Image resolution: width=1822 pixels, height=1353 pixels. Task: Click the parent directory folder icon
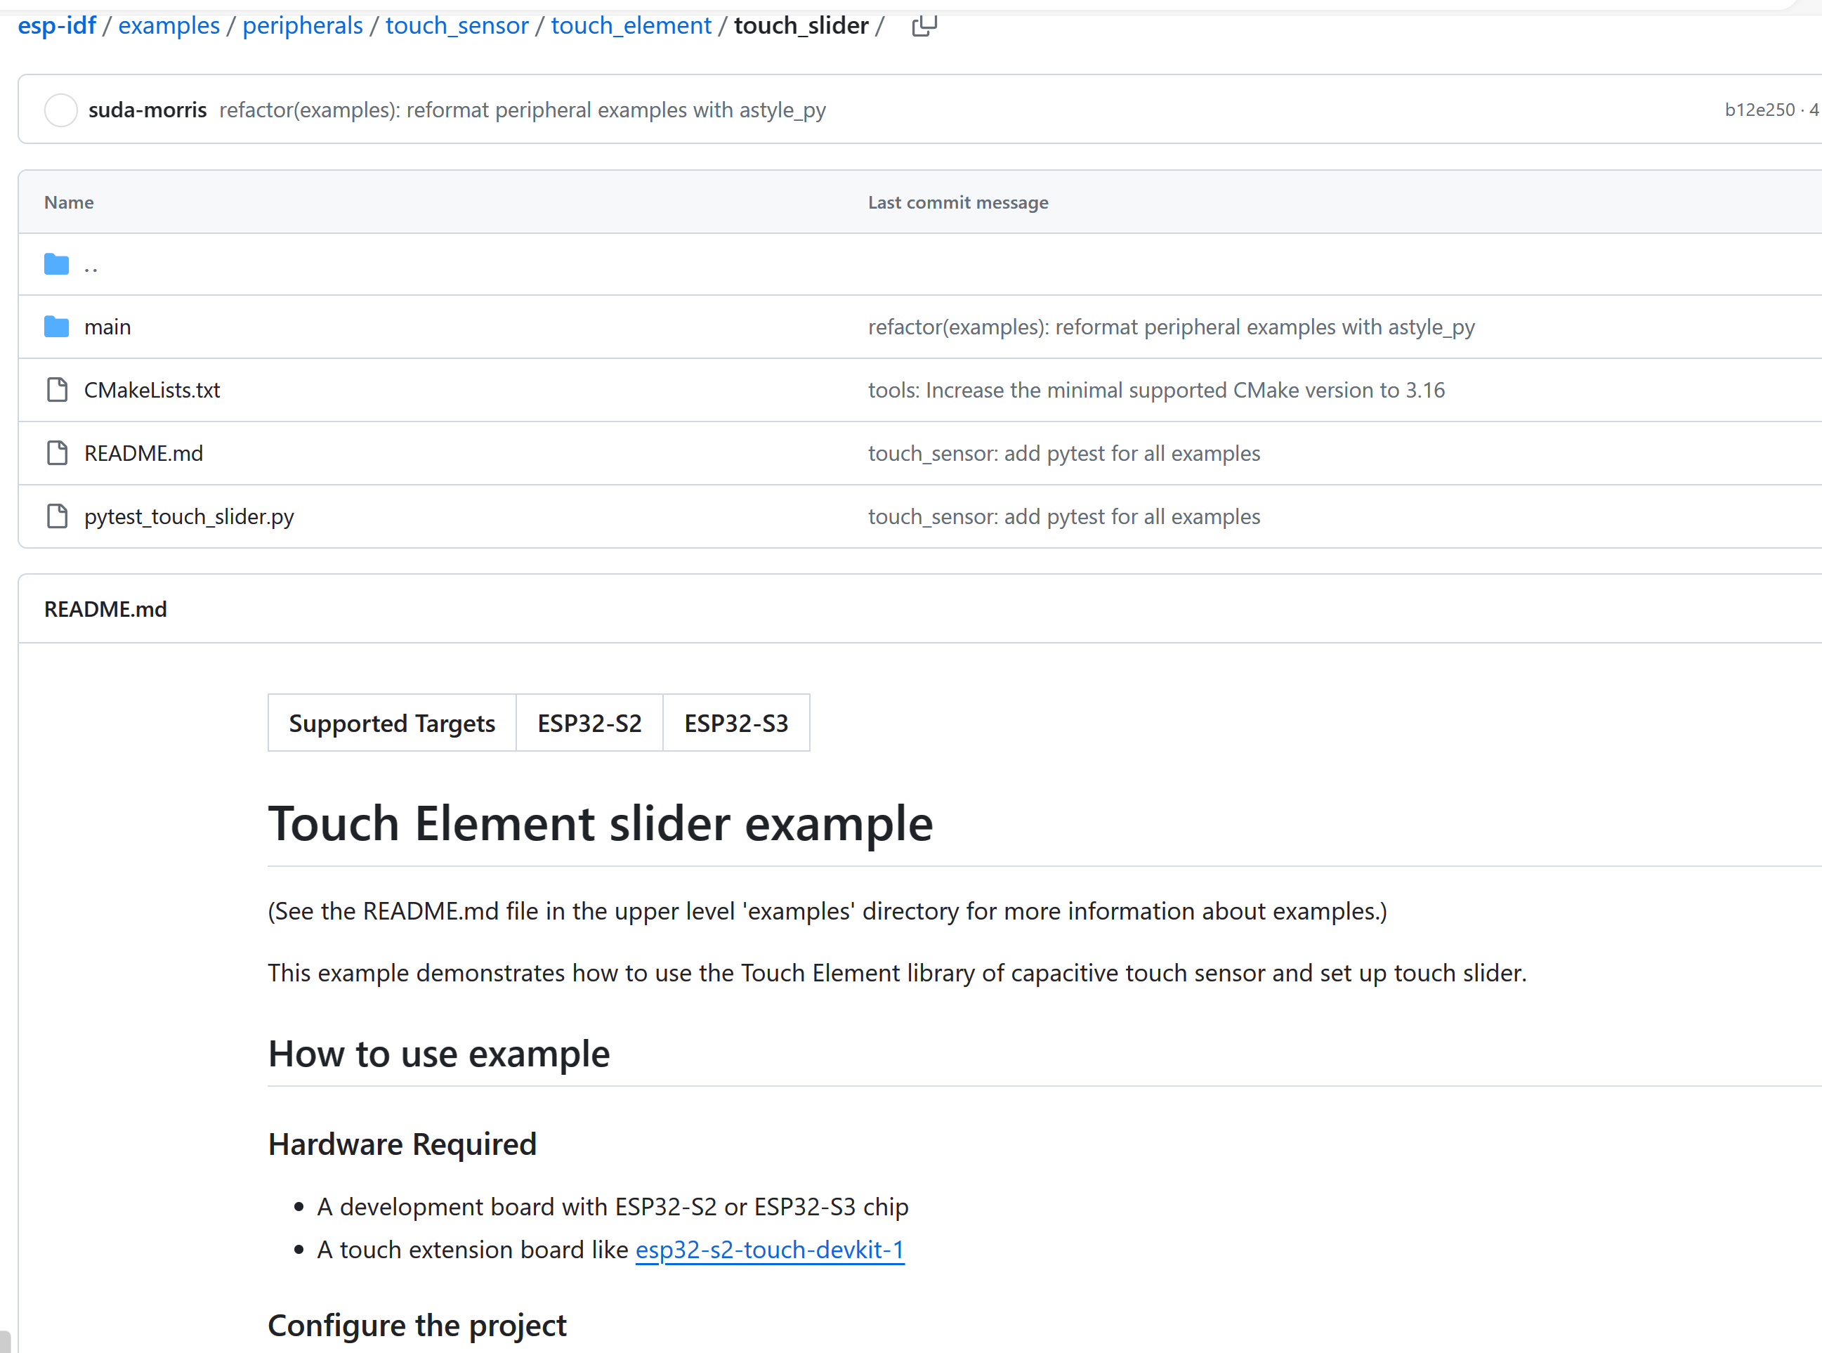[x=56, y=265]
